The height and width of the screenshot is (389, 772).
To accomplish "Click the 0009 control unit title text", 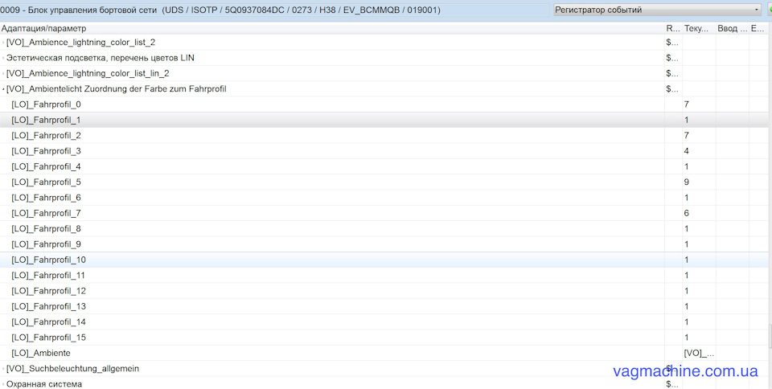I will pyautogui.click(x=220, y=10).
